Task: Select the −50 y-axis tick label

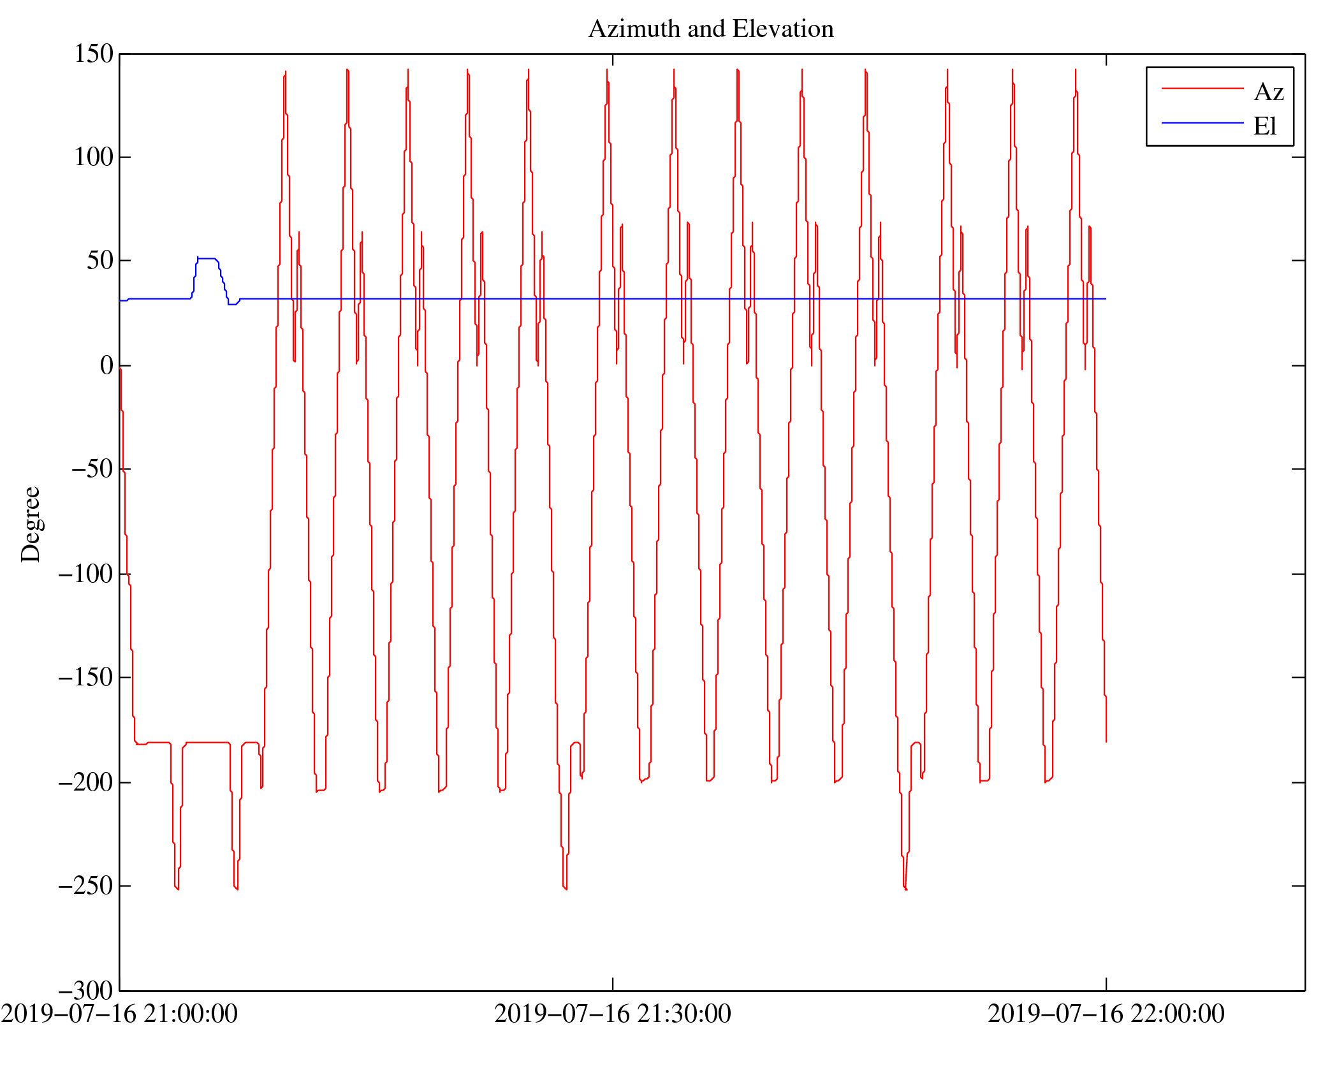Action: pos(92,469)
